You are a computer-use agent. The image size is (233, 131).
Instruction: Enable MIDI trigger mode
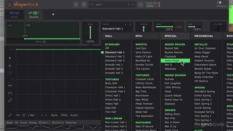point(64,115)
